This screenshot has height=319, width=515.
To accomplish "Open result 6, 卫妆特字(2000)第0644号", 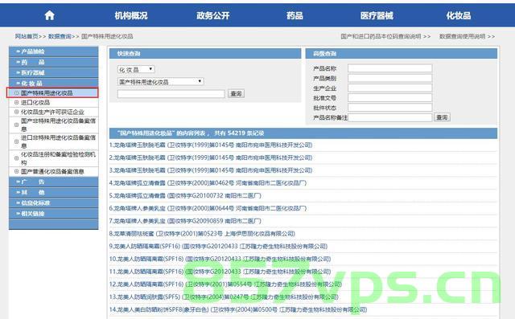I will 208,208.
